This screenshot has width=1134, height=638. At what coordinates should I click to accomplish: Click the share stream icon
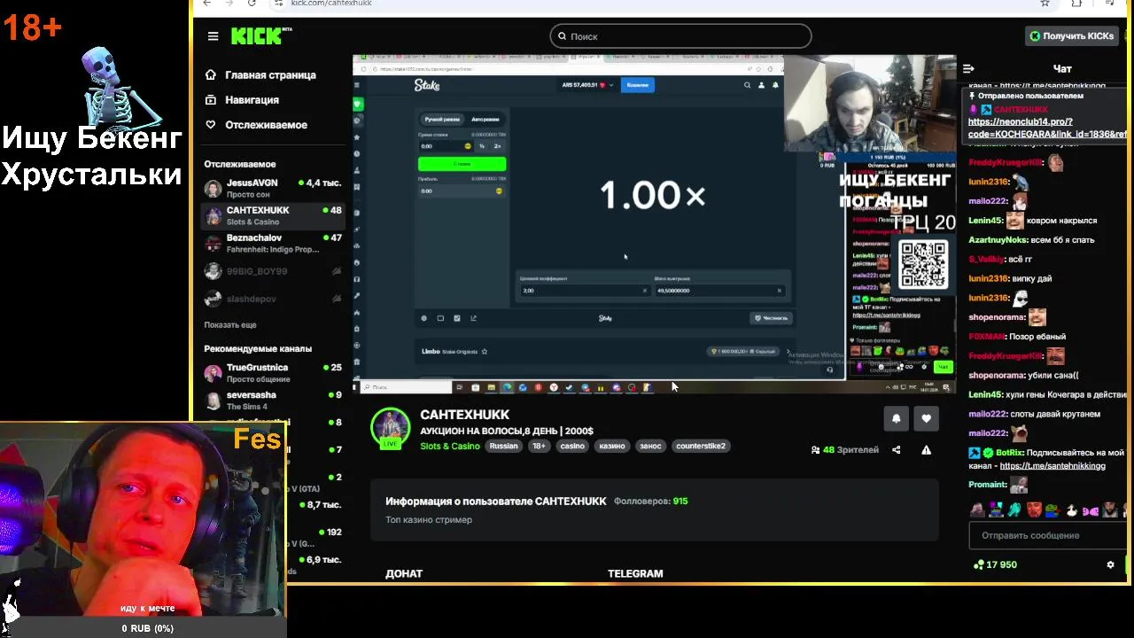pos(896,450)
